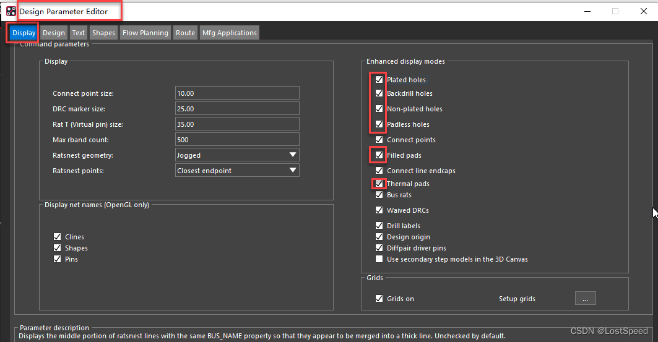The width and height of the screenshot is (658, 342).
Task: Toggle Thermal pads display
Action: point(379,184)
